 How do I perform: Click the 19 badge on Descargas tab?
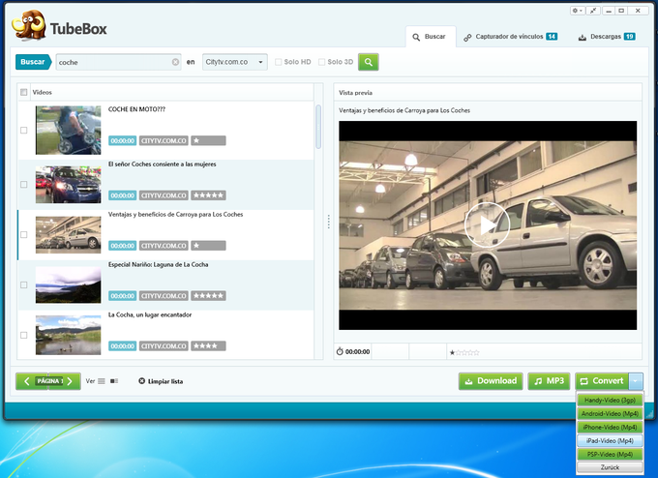[630, 37]
